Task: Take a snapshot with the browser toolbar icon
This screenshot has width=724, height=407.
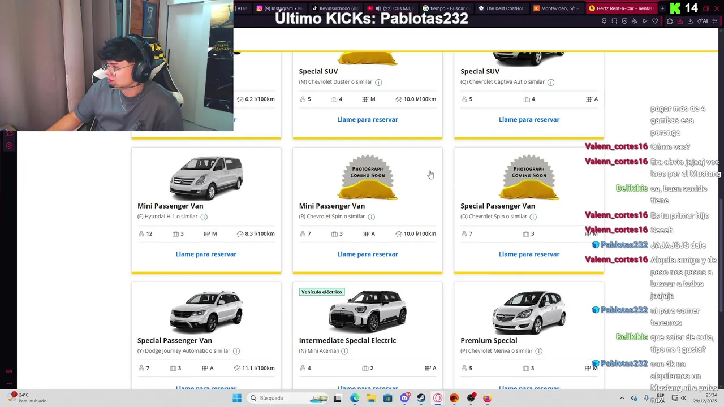Action: (x=614, y=21)
